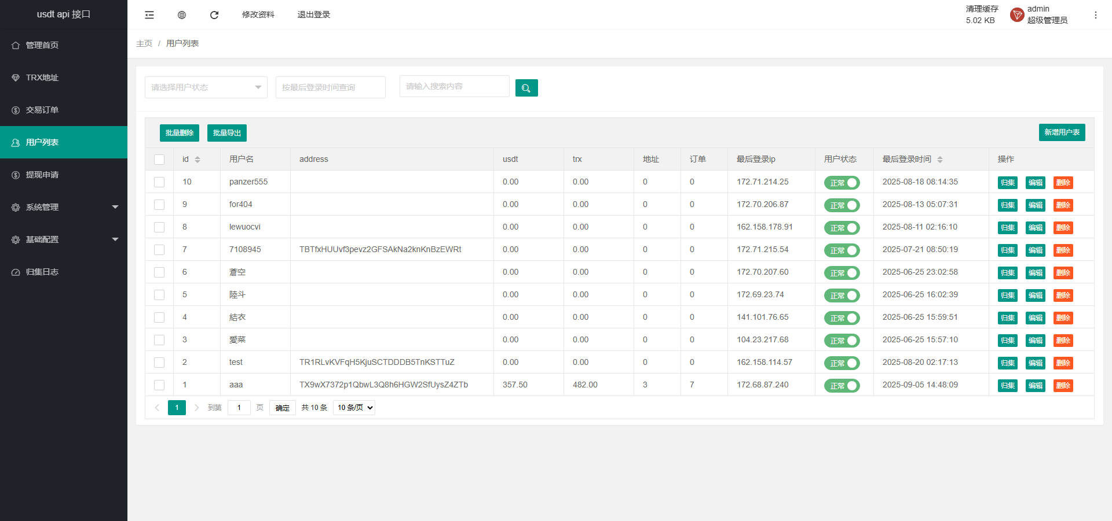Click the 按最后登录时间查询 date field
Screen dimensions: 1112x521
pyautogui.click(x=330, y=87)
